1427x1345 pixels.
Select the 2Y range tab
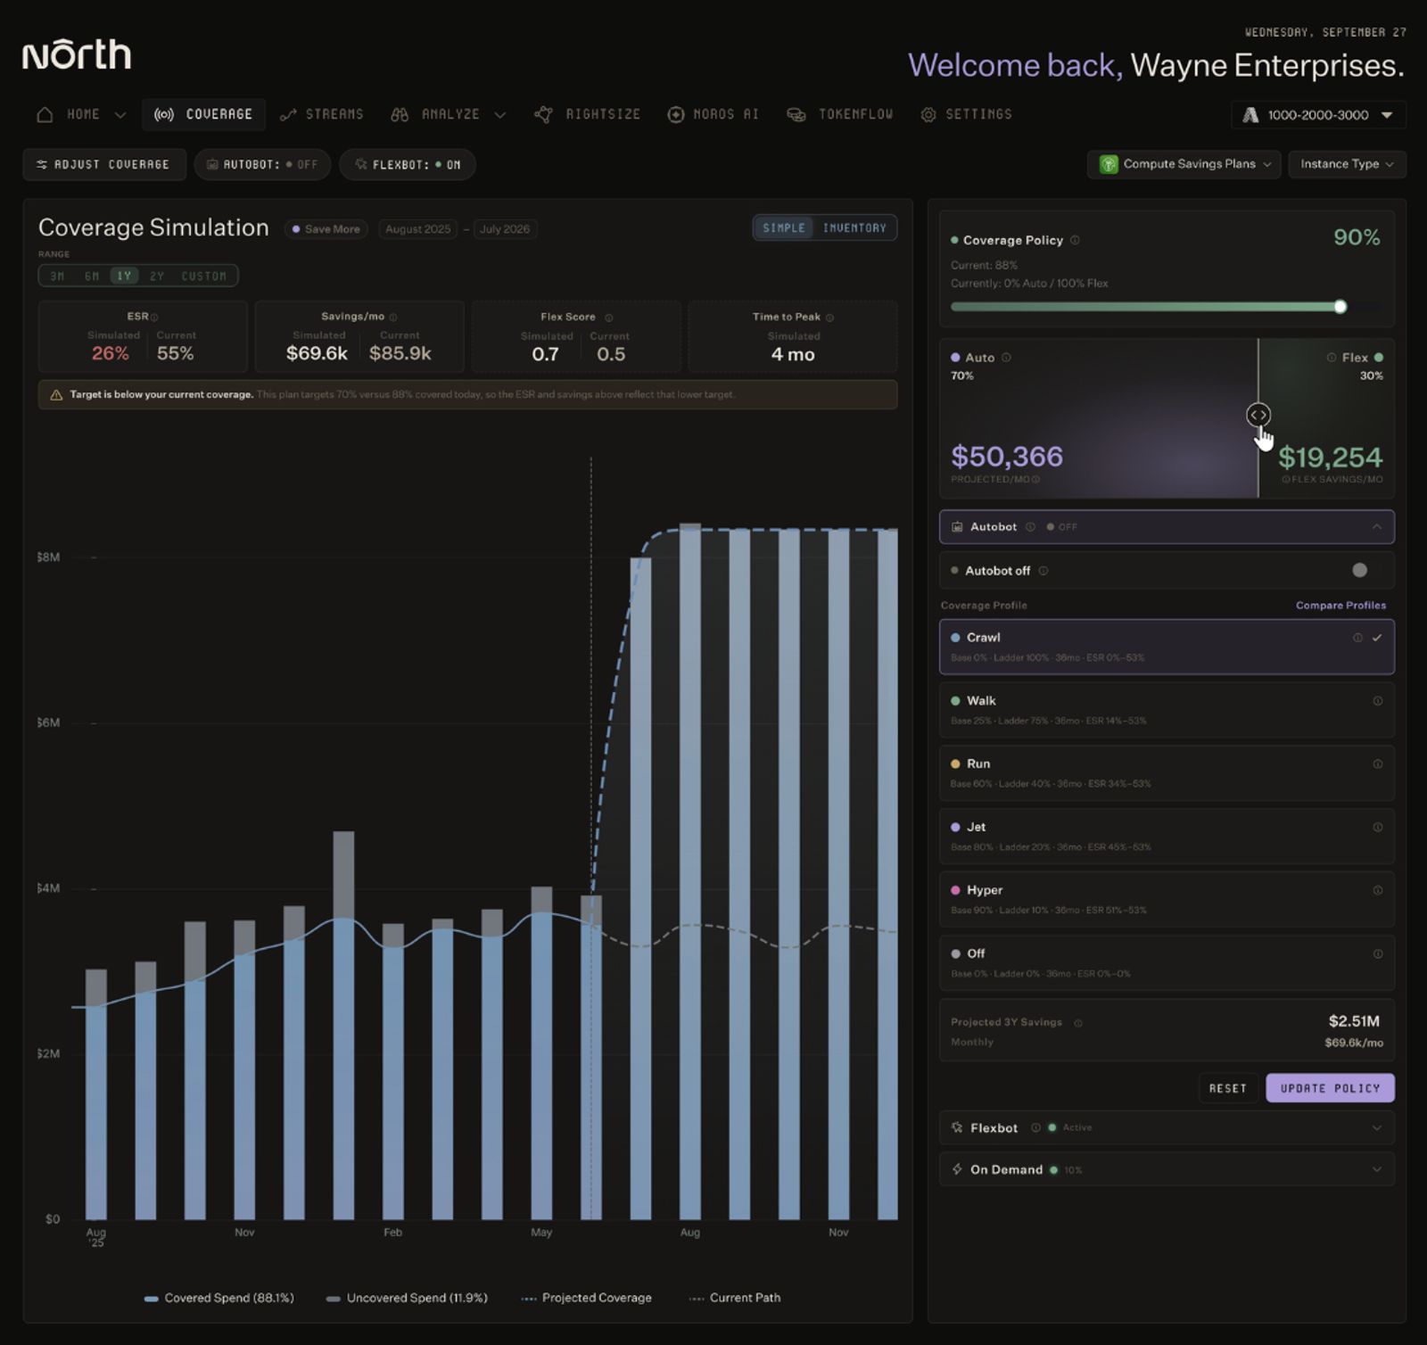pos(157,276)
